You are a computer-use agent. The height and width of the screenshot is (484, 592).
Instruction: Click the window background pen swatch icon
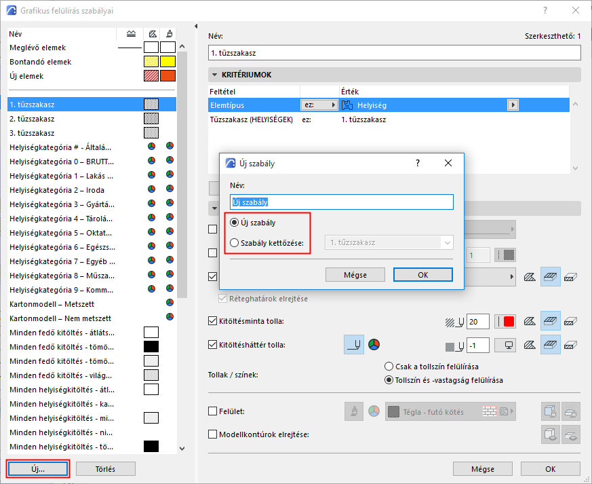(x=505, y=346)
